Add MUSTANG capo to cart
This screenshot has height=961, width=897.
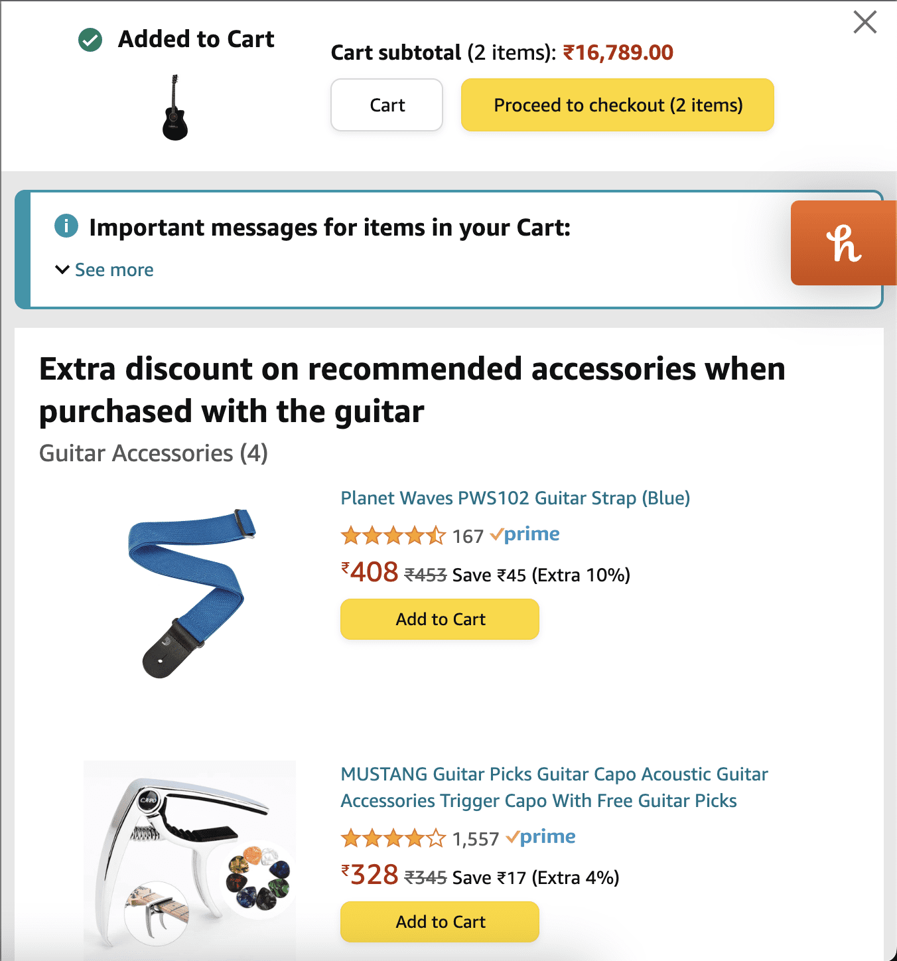click(440, 922)
